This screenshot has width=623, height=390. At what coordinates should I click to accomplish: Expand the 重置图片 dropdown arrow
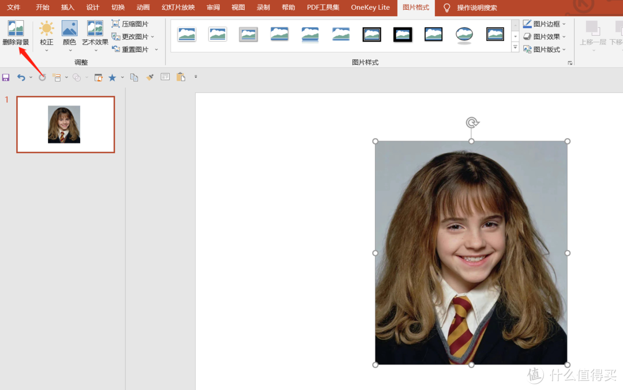pos(156,50)
